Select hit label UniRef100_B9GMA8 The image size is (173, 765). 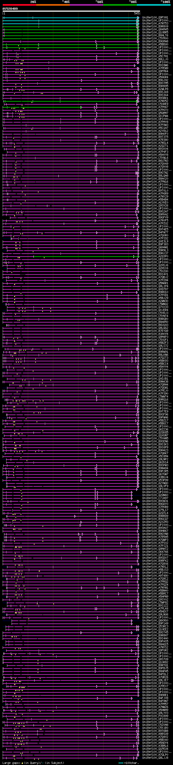click(155, 41)
